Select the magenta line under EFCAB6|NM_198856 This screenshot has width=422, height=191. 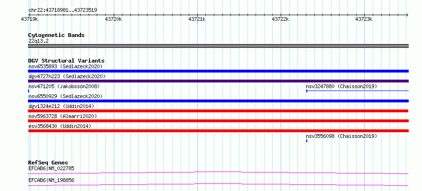(218, 184)
